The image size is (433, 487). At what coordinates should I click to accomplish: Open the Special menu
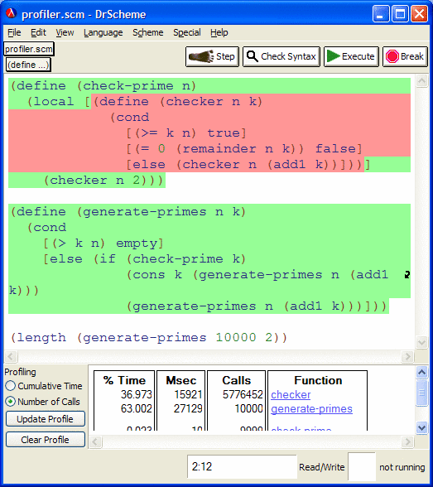[187, 32]
